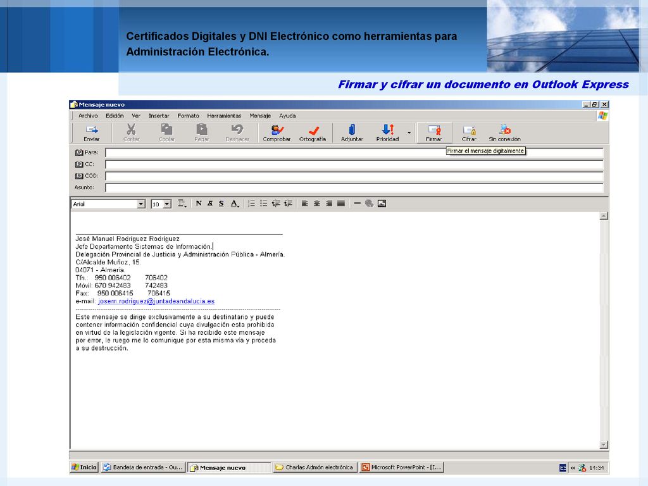
Task: Expand the font size 10 dropdown
Action: tap(167, 204)
